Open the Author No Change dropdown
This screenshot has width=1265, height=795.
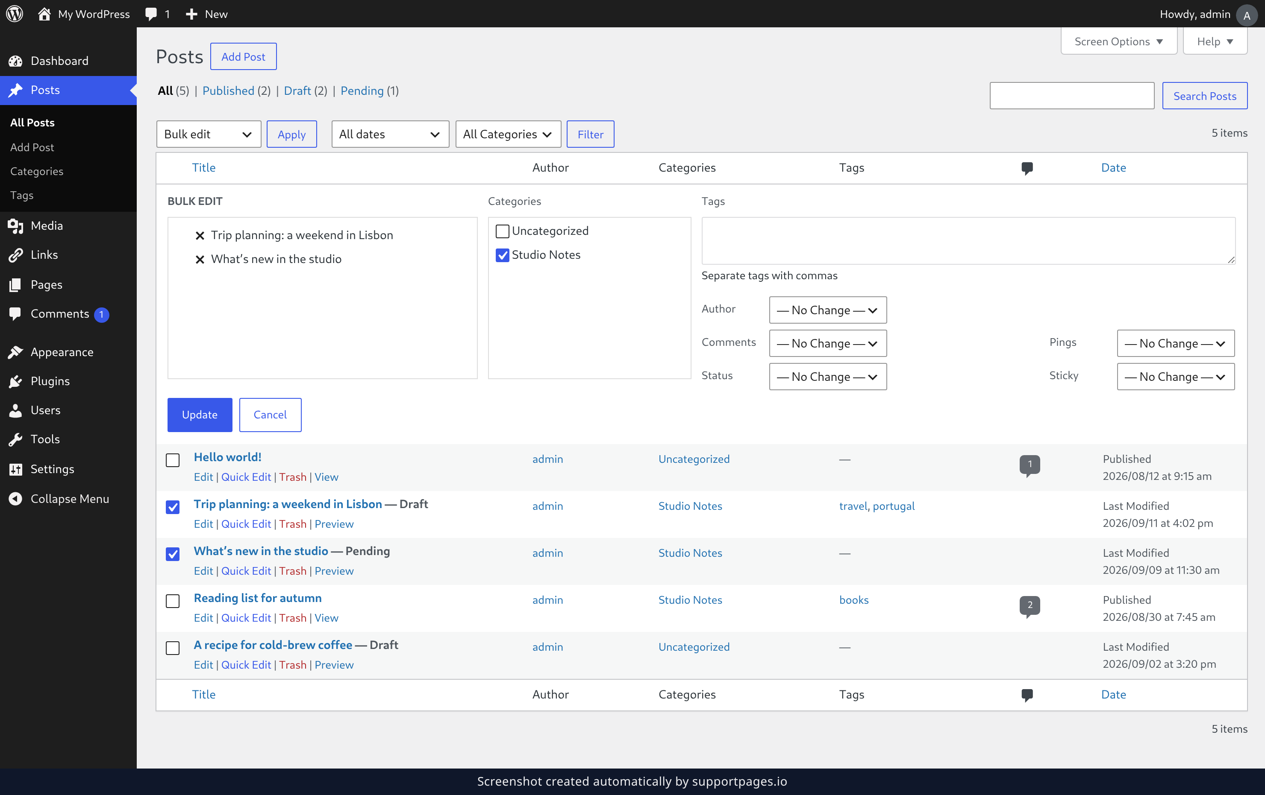(827, 310)
